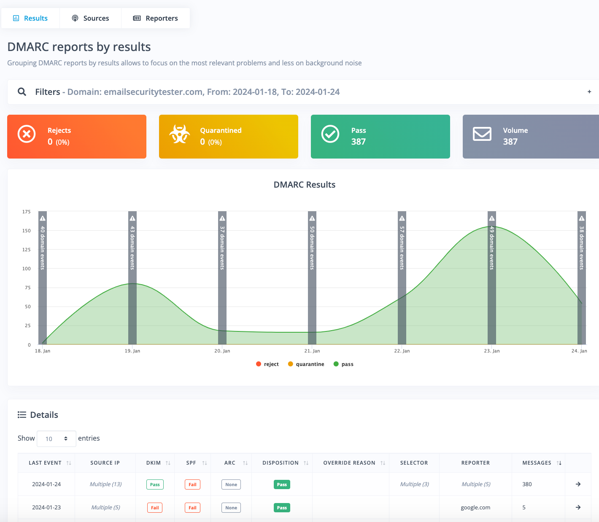Switch to the Reporters tab
This screenshot has height=522, width=599.
pyautogui.click(x=155, y=18)
